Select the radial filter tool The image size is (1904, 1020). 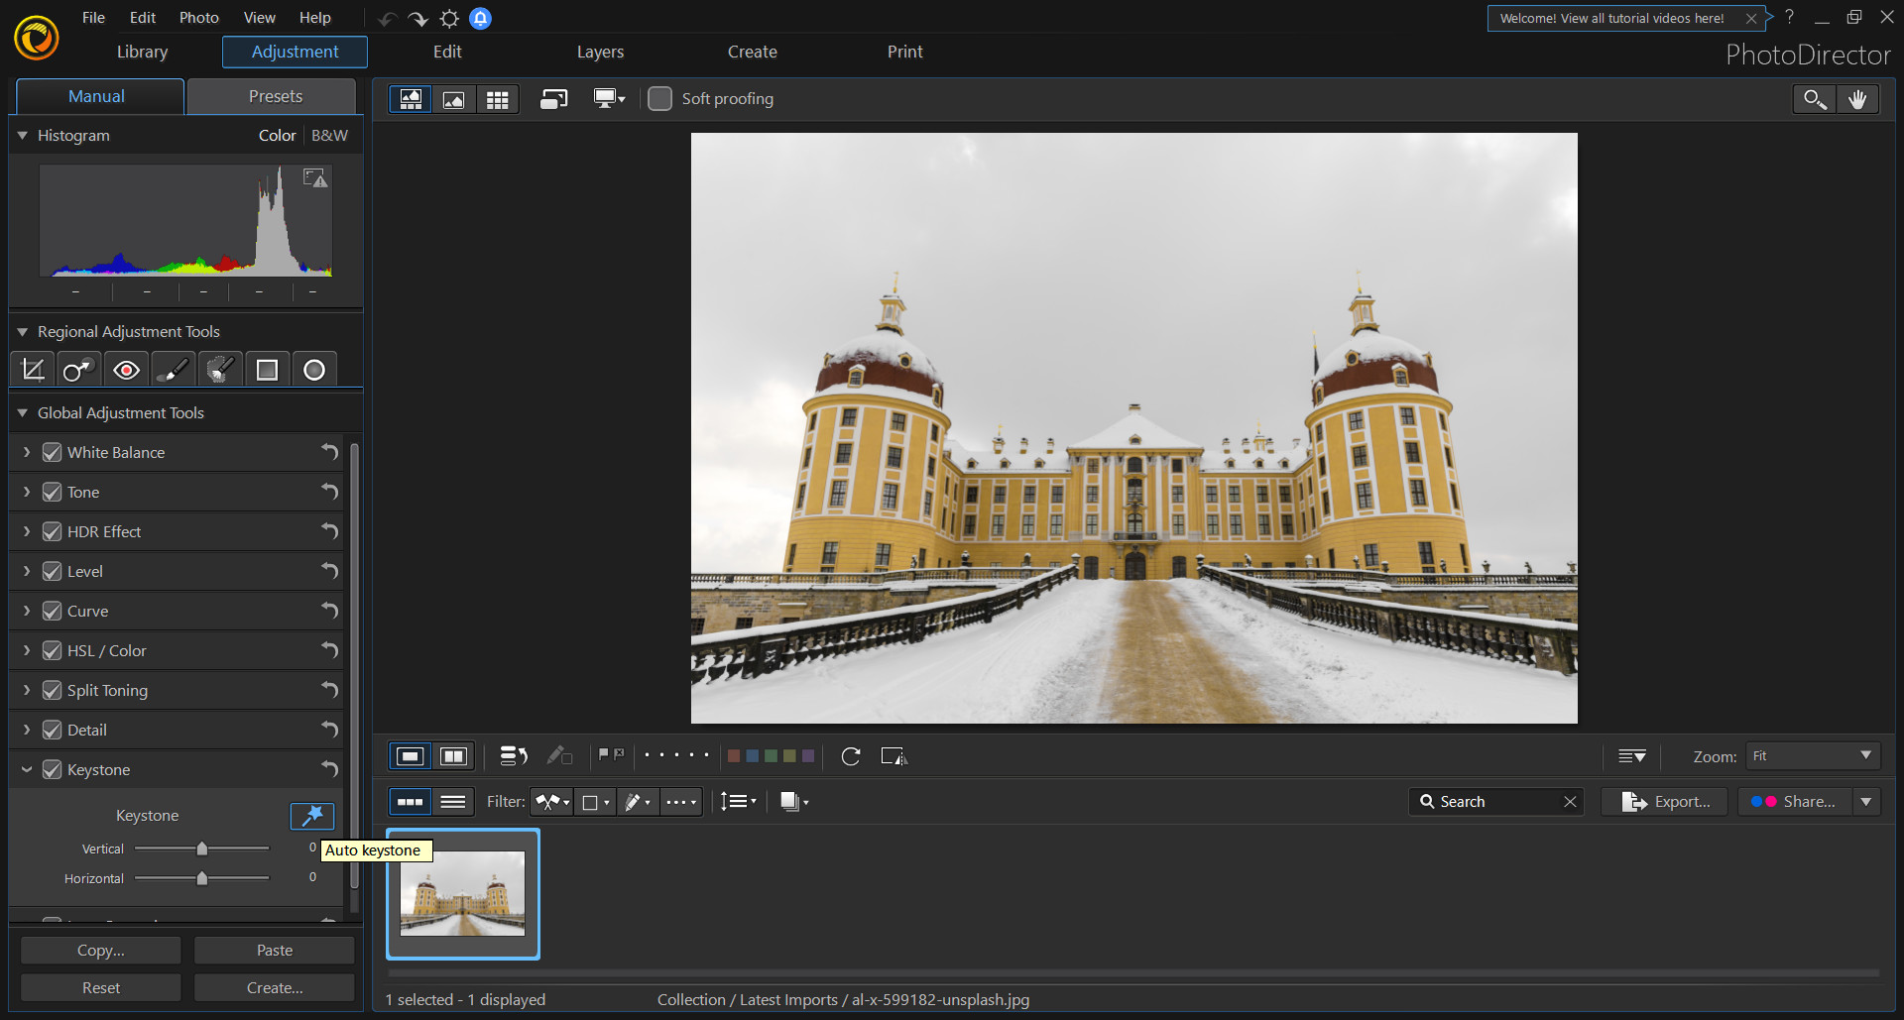click(x=313, y=369)
